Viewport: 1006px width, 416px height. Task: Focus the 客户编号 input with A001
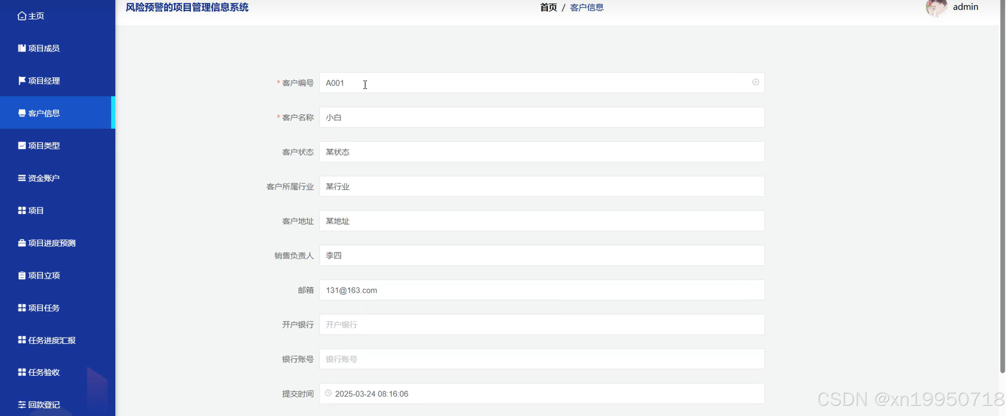coord(542,83)
